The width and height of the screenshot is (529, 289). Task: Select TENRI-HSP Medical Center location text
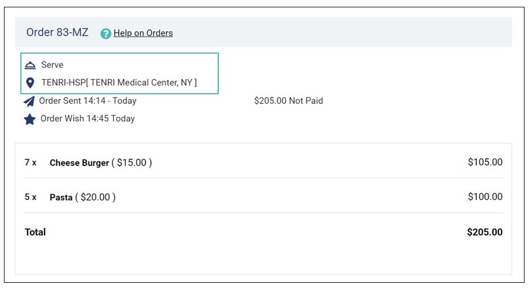119,83
